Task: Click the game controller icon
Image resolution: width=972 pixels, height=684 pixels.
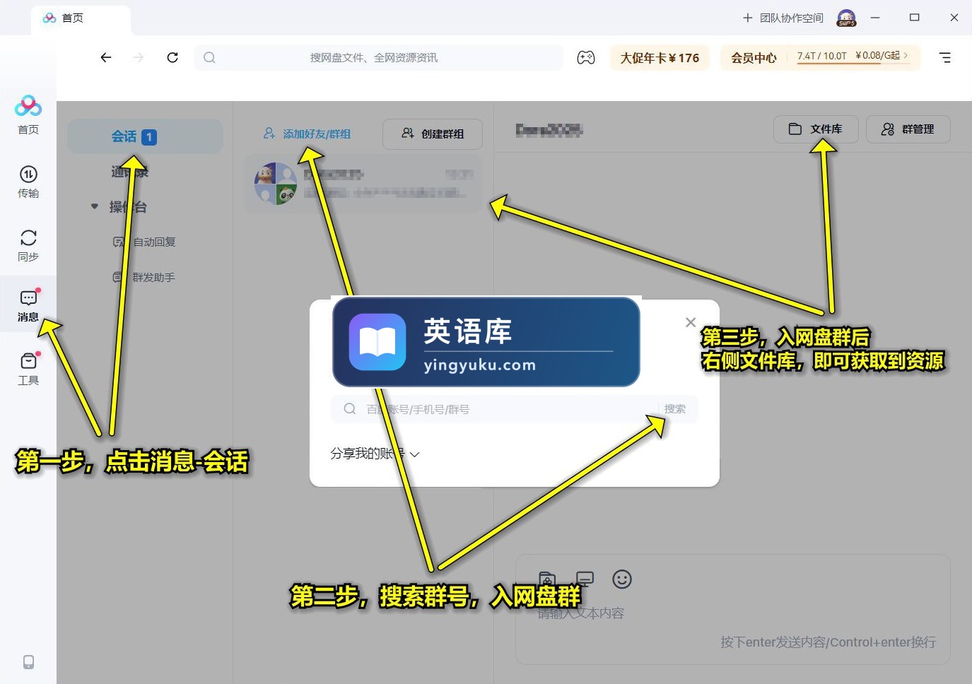Action: [x=586, y=58]
